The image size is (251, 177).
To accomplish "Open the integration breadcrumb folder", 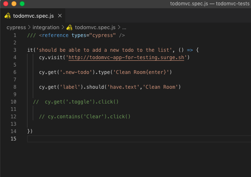I will pos(46,28).
